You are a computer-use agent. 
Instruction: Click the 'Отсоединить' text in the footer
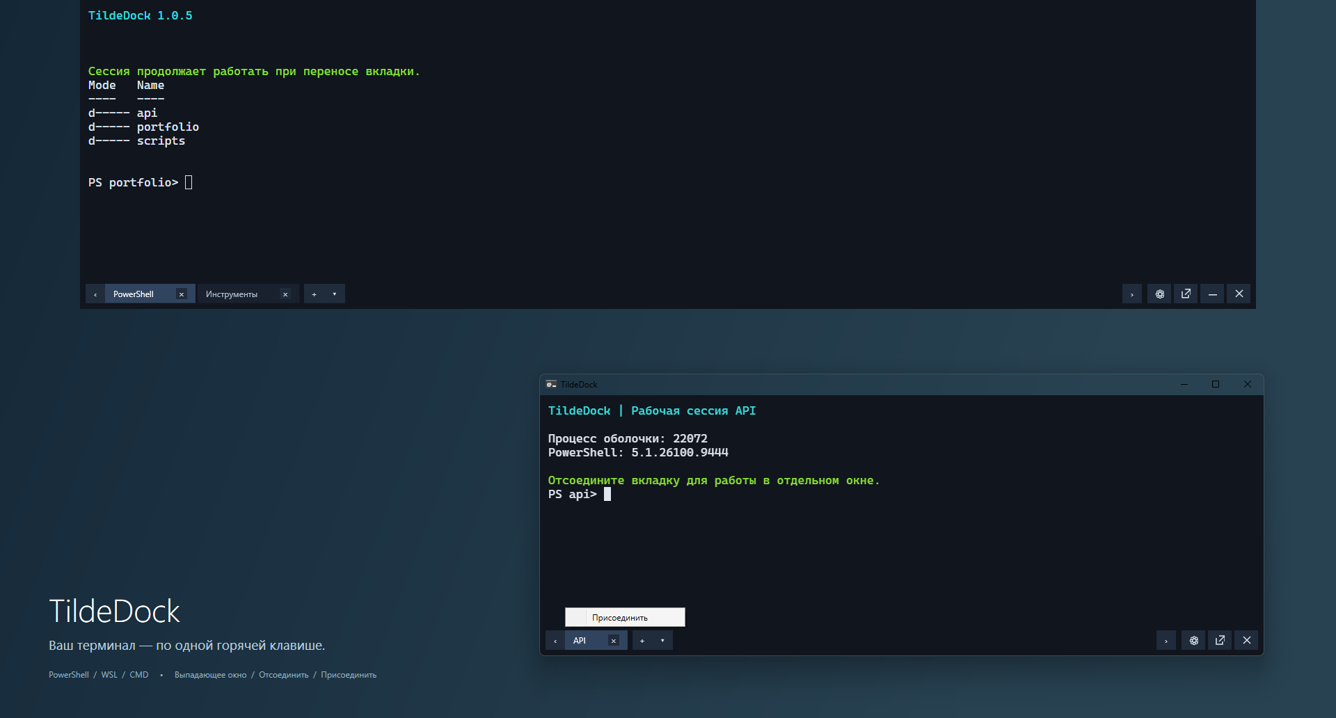click(x=283, y=675)
